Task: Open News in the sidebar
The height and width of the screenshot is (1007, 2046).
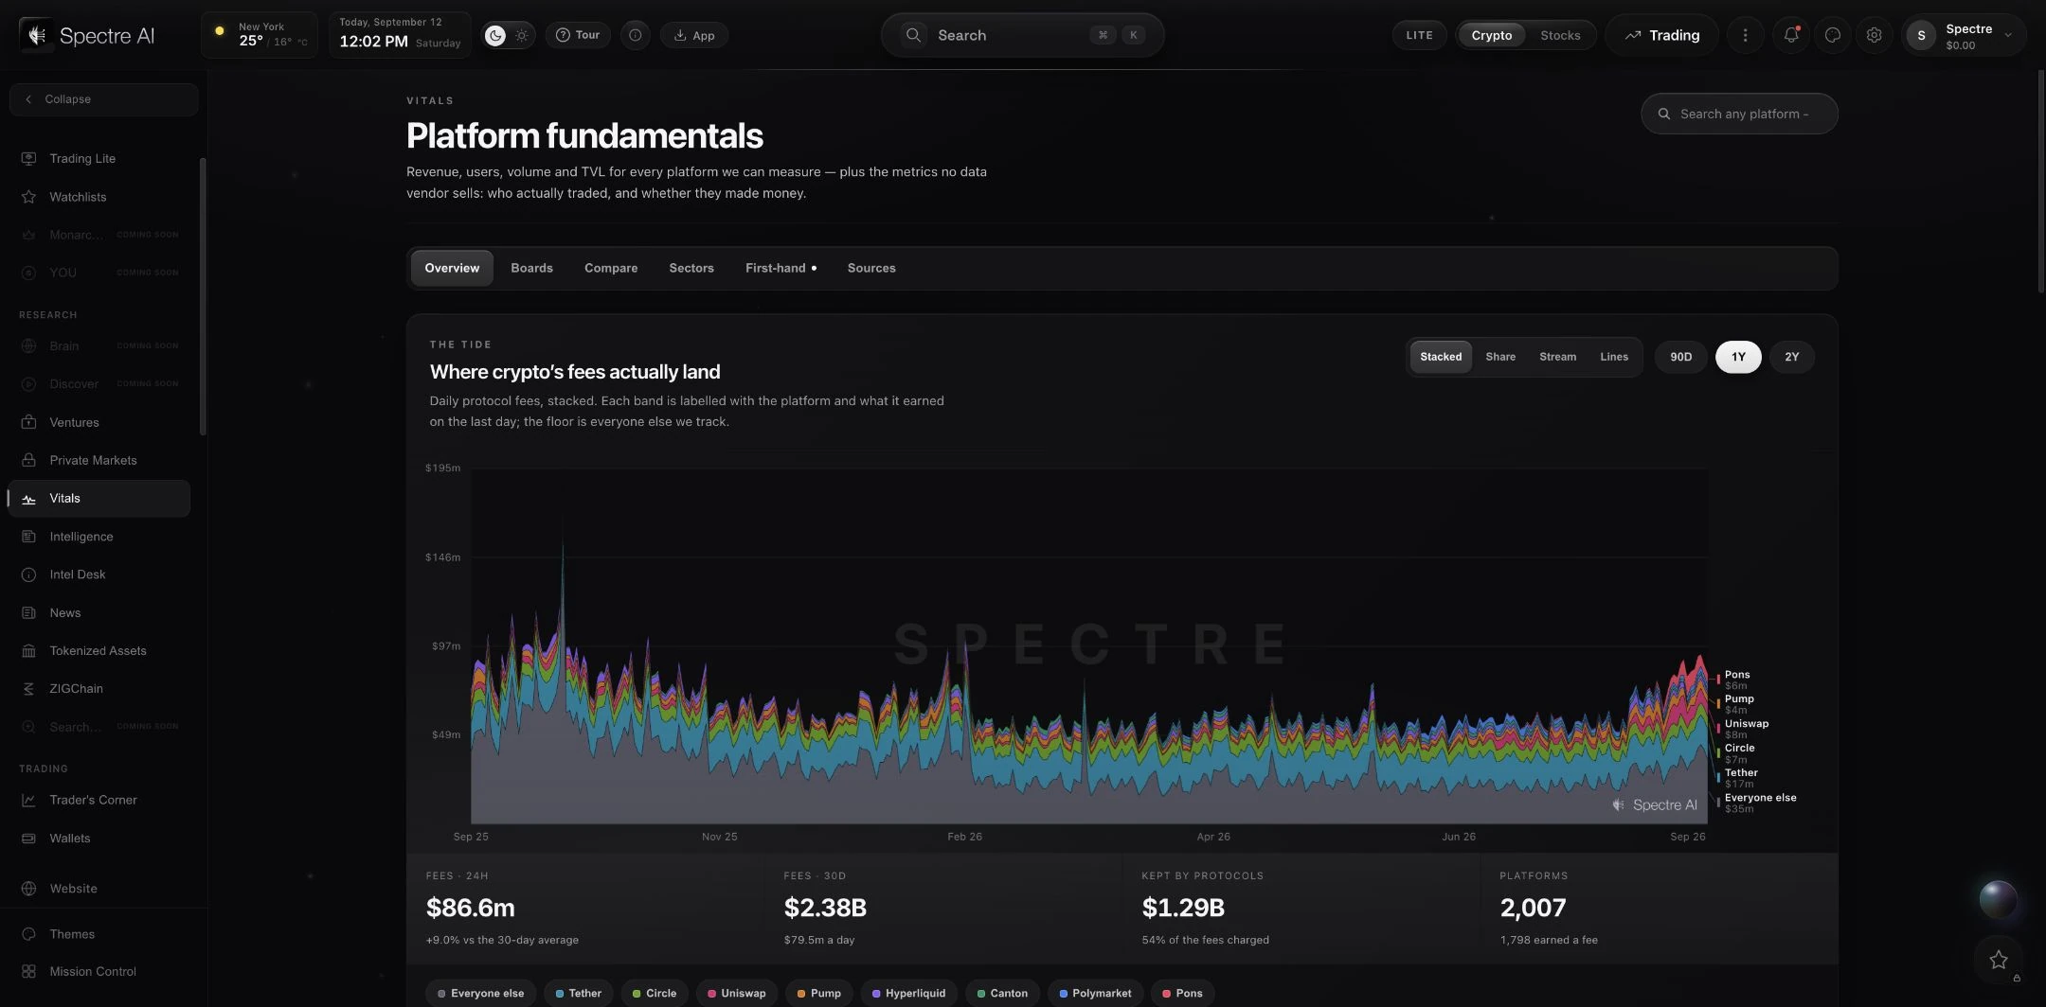Action: click(x=99, y=613)
